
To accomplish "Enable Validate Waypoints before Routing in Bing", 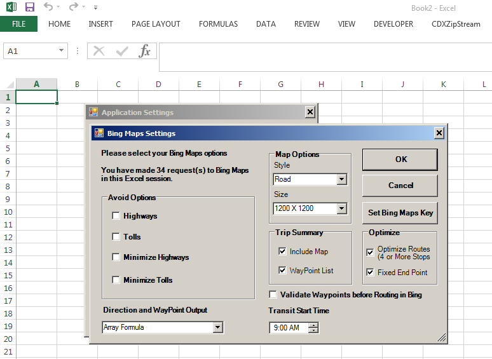I will [x=273, y=294].
